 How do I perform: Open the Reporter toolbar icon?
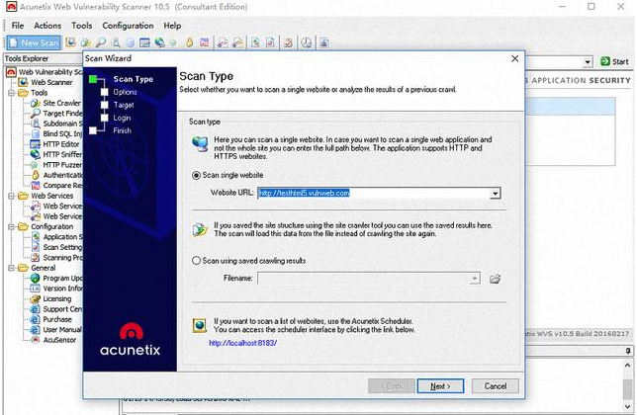click(x=324, y=42)
